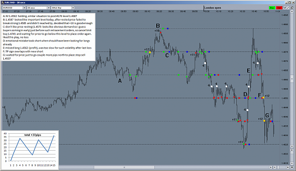Click the EUR/USD symbol input field
Image resolution: width=296 pixels, height=171 pixels.
point(13,8)
